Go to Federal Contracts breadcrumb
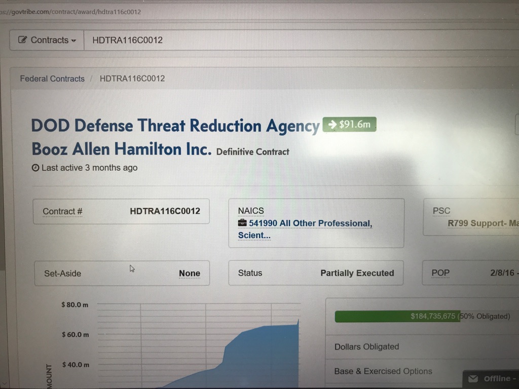This screenshot has width=519, height=389. (52, 79)
